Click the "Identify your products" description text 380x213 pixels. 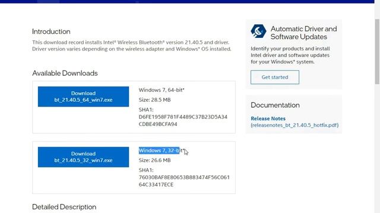point(290,55)
